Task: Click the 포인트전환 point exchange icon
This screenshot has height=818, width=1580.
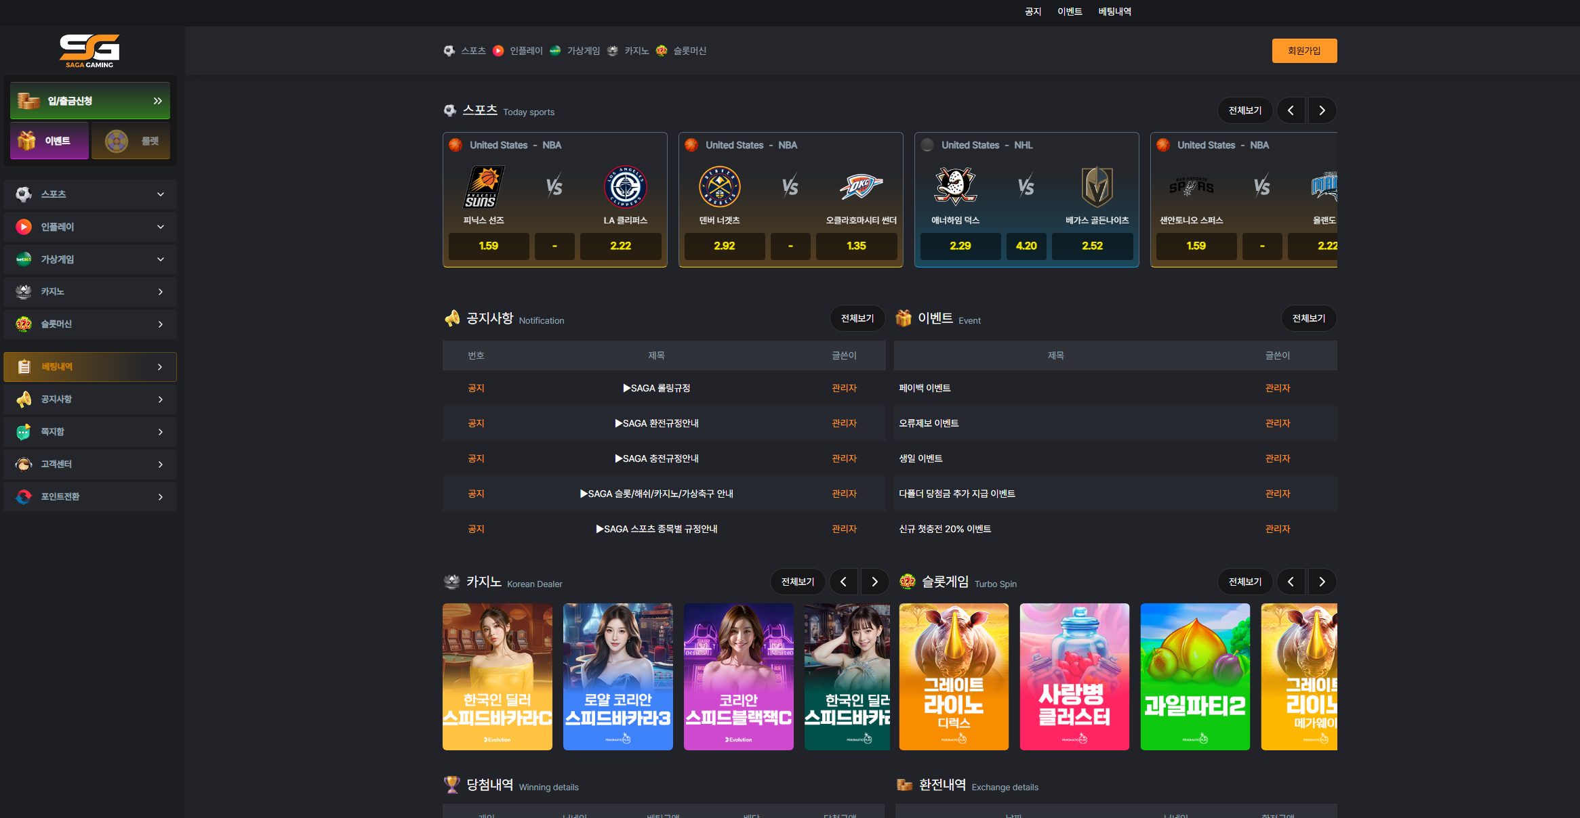Action: (x=24, y=497)
